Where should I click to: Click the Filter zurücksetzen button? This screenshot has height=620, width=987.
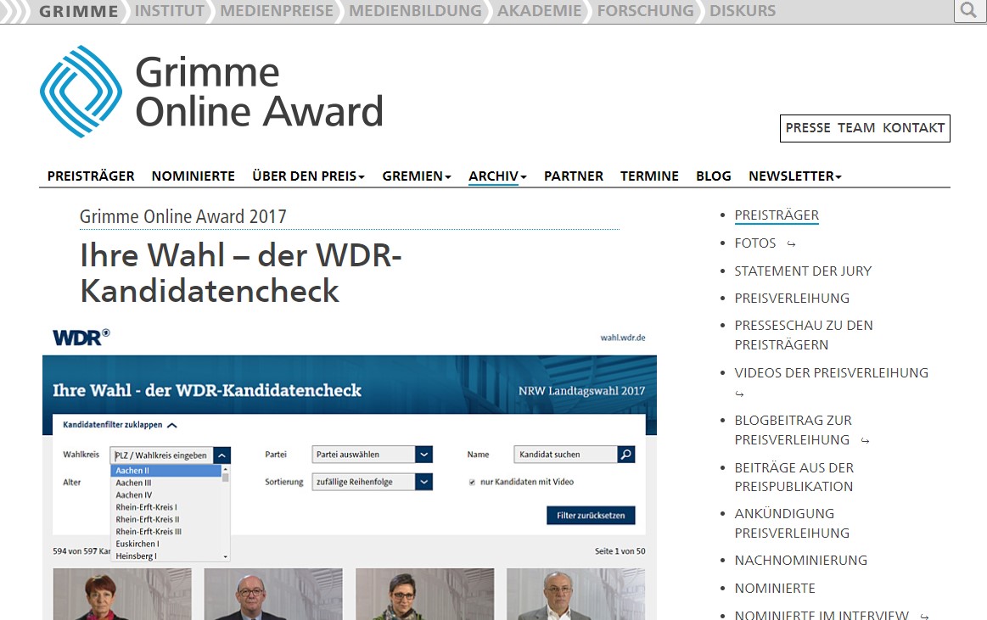click(x=591, y=515)
